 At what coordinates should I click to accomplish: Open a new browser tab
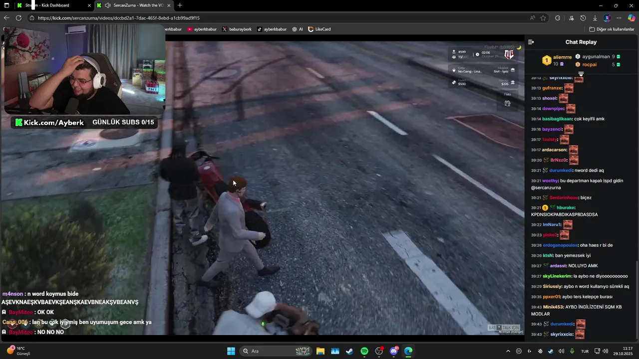coord(180,5)
